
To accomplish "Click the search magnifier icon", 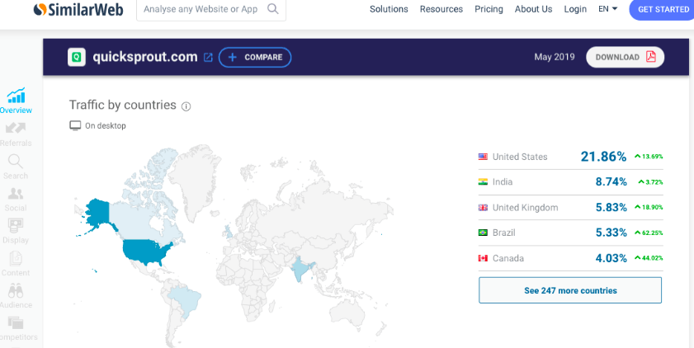I will click(x=273, y=10).
